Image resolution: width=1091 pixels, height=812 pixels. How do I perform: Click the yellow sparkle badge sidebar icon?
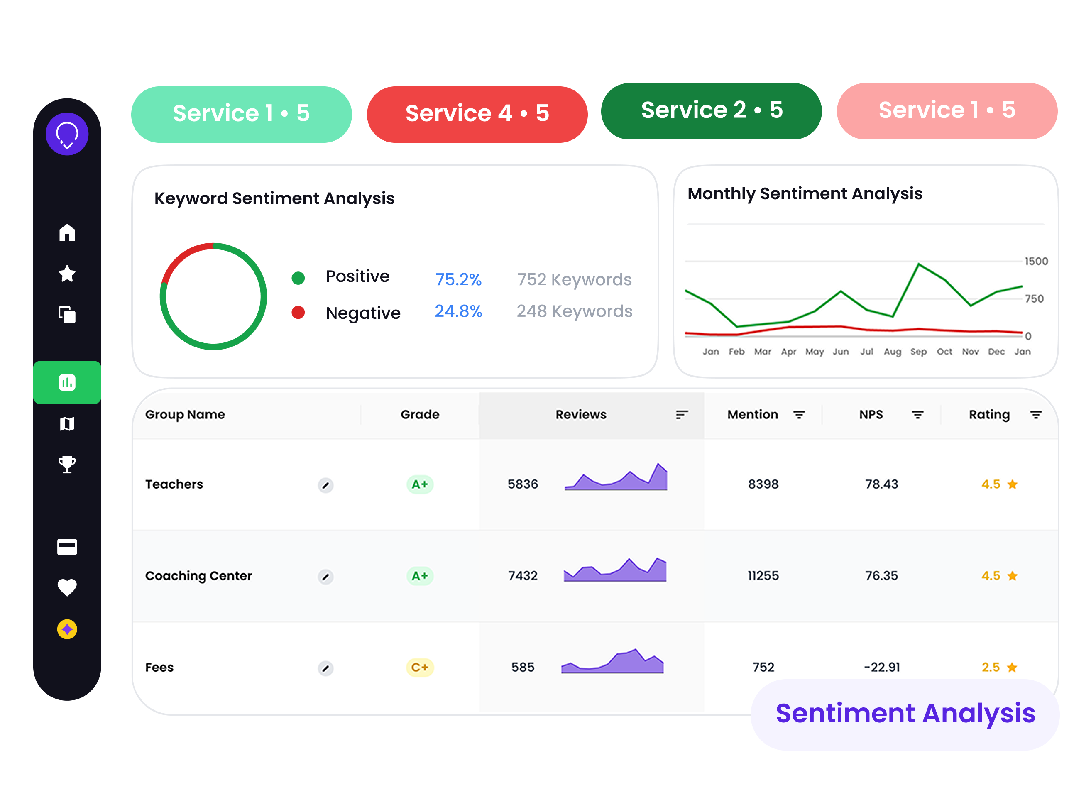pyautogui.click(x=67, y=629)
